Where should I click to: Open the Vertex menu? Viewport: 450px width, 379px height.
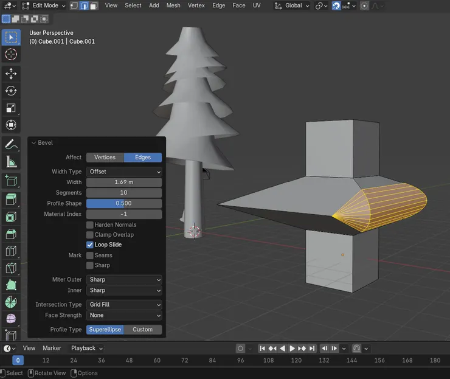click(196, 5)
